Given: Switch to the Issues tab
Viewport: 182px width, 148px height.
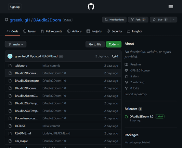Looking at the screenshot, I should click(x=29, y=31).
